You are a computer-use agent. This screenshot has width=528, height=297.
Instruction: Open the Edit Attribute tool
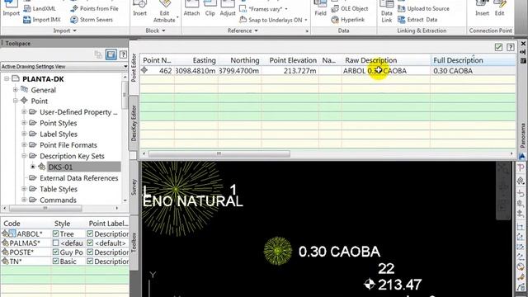pyautogui.click(x=164, y=12)
